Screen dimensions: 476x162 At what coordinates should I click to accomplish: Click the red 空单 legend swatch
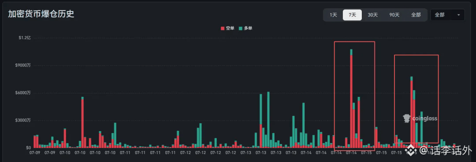click(223, 29)
